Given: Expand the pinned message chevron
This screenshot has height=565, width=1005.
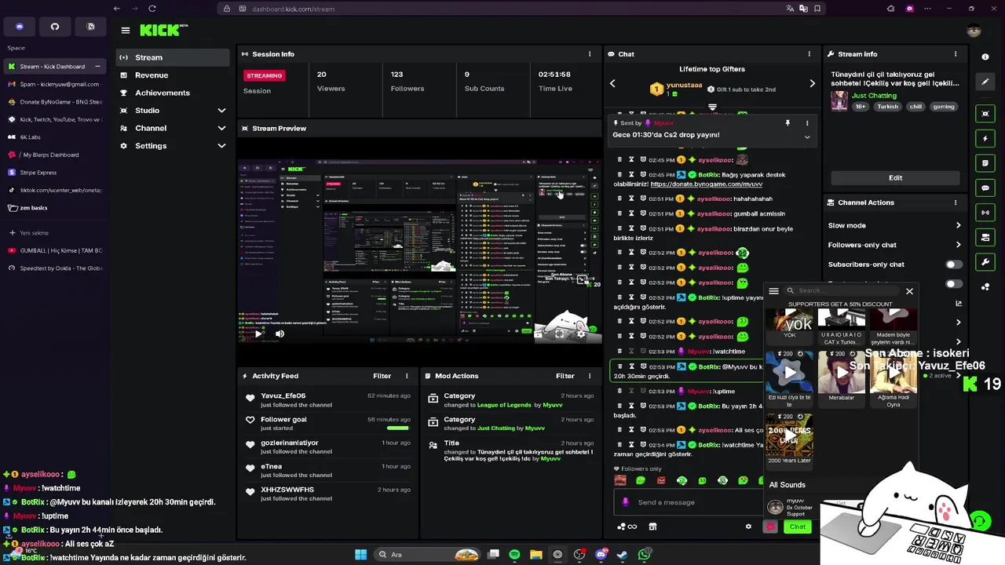Looking at the screenshot, I should (806, 137).
